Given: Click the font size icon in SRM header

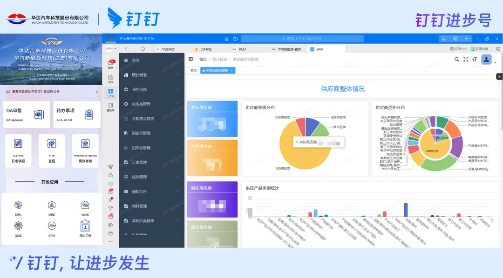Looking at the screenshot, I should pos(475,59).
